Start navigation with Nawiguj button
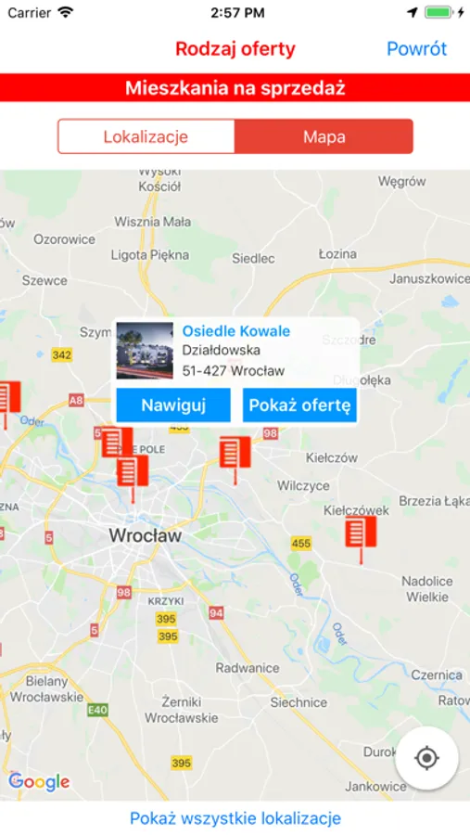This screenshot has height=835, width=470. 173,405
